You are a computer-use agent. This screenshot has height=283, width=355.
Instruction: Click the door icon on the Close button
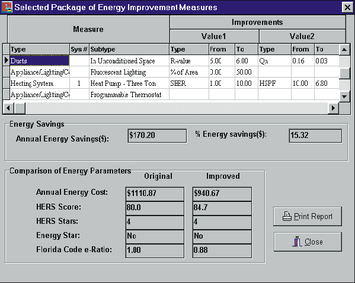coord(298,242)
